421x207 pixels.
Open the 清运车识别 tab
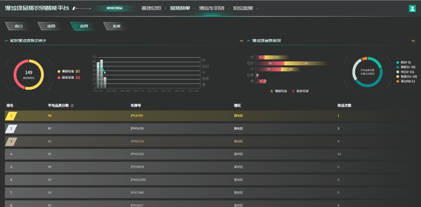click(x=211, y=8)
